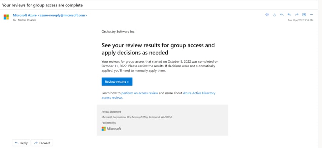Viewport: 322px width, 148px height.
Task: Click the Forward arrow icon in message header
Action: click(x=297, y=15)
